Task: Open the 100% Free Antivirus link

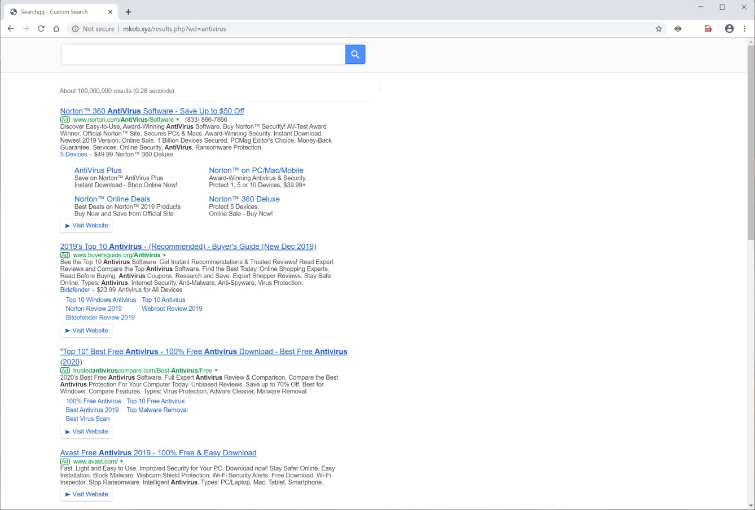Action: click(x=94, y=401)
